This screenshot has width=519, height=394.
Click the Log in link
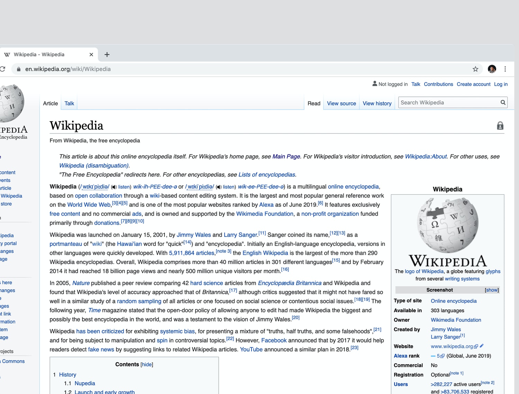pyautogui.click(x=501, y=84)
